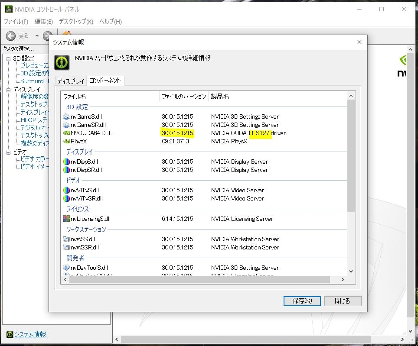Viewport: 418px width, 346px height.
Task: Click the green info icon in dialog header
Action: coord(62,62)
